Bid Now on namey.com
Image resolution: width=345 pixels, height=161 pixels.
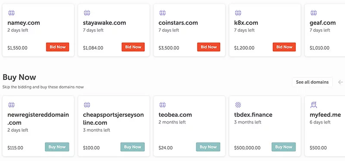tap(57, 47)
